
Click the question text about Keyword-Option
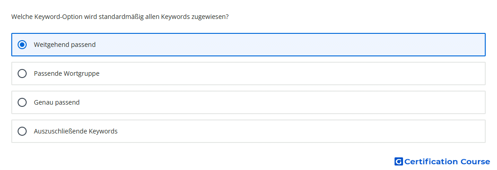(120, 17)
